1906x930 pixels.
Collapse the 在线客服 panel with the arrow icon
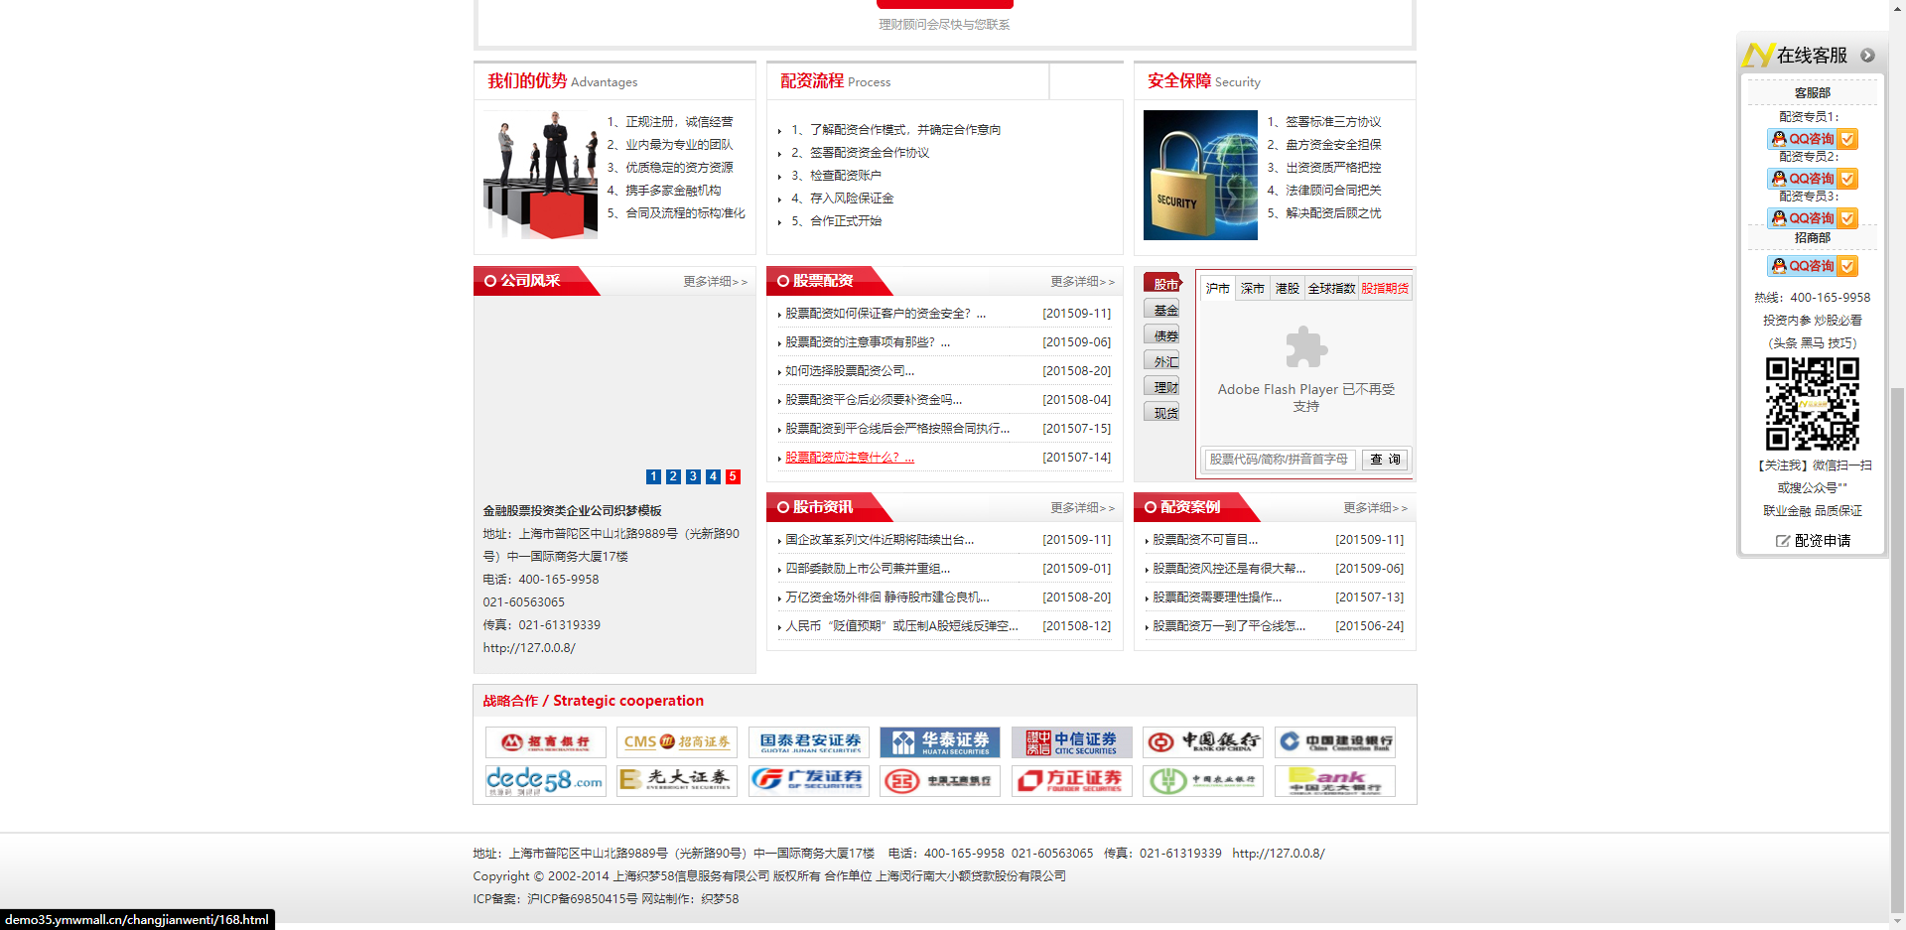coord(1867,56)
